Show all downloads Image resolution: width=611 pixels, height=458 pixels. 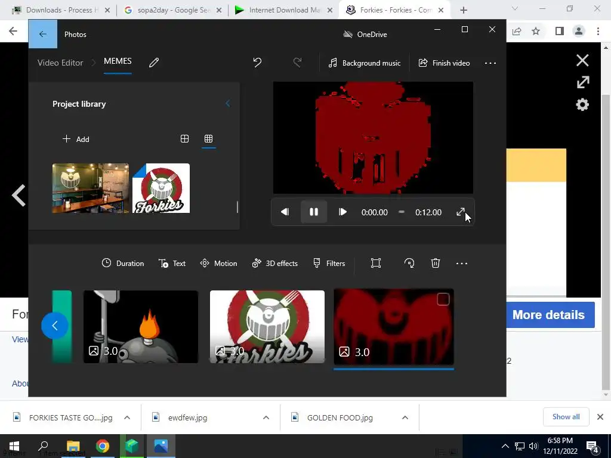tap(566, 417)
